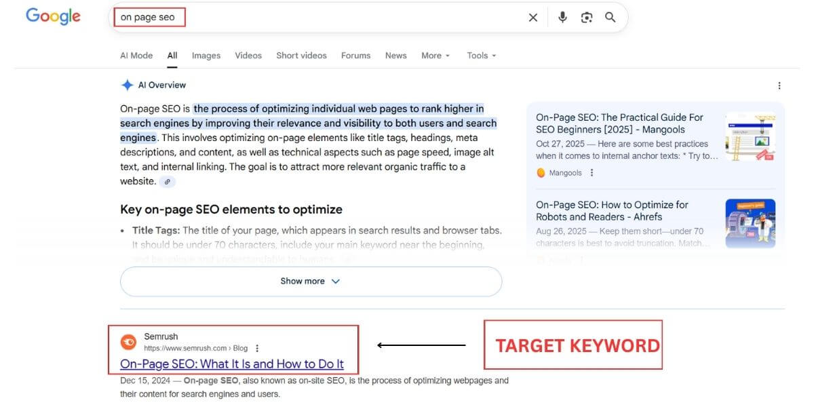This screenshot has height=407, width=814.
Task: Click the Tools option
Action: click(x=479, y=56)
